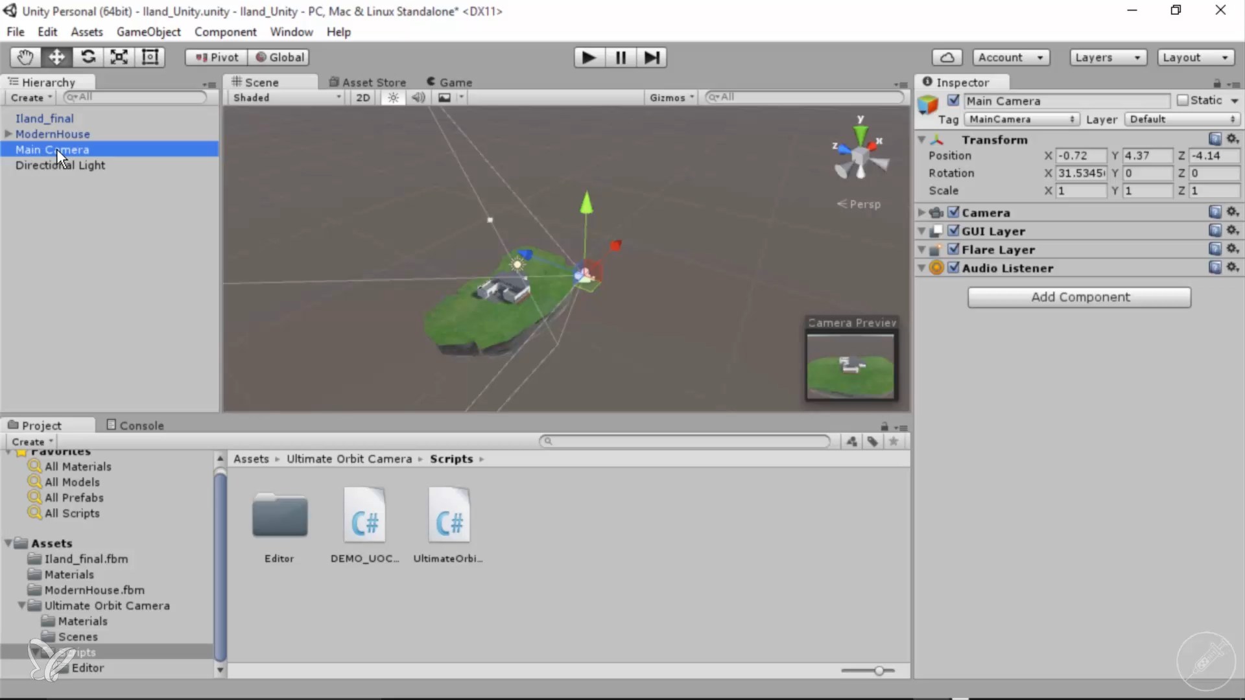Select the Rotate tool

tap(88, 57)
